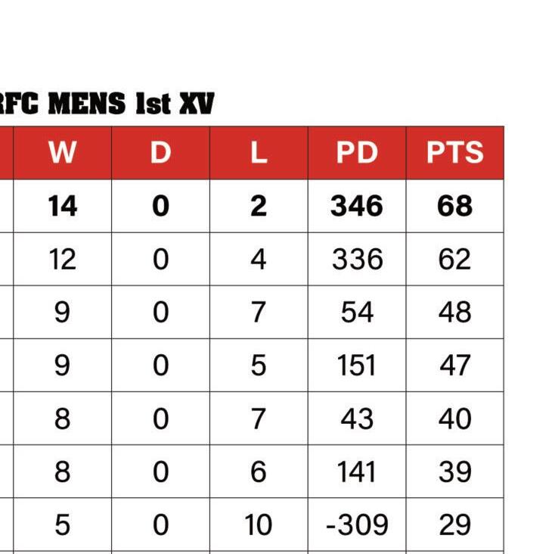Click the 151 points difference cell
555x554 pixels.
point(357,366)
